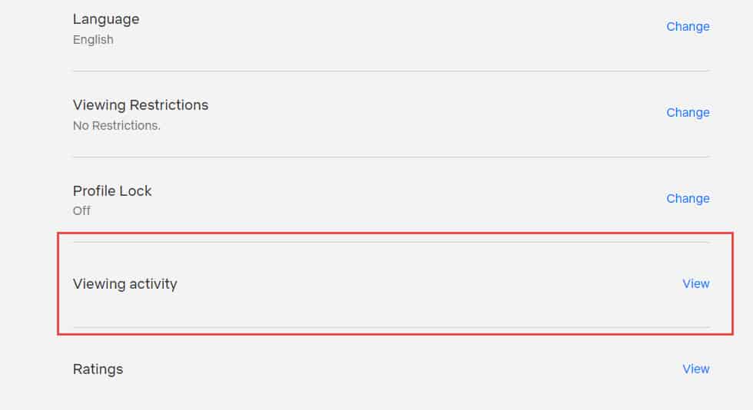
Task: Click Change link for Language
Action: [x=688, y=26]
